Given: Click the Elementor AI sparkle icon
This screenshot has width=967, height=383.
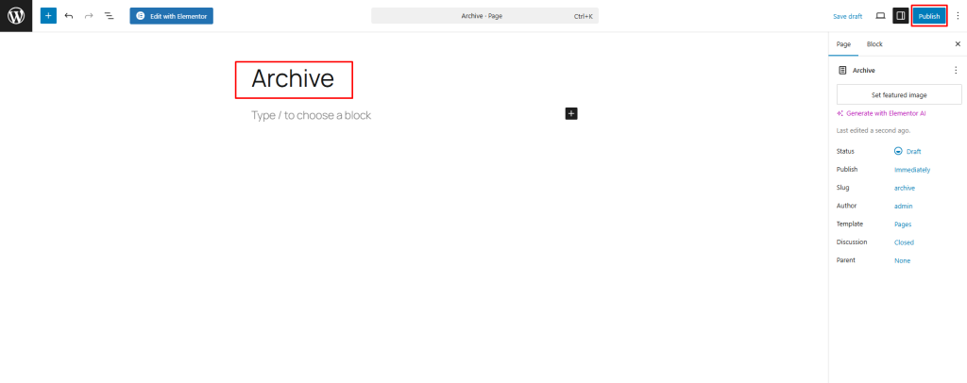Looking at the screenshot, I should pos(840,114).
